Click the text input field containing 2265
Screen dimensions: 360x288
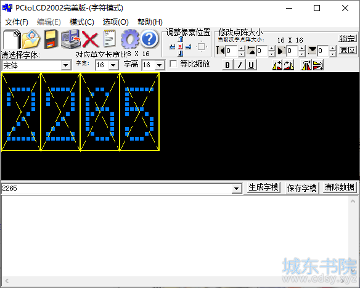point(117,189)
